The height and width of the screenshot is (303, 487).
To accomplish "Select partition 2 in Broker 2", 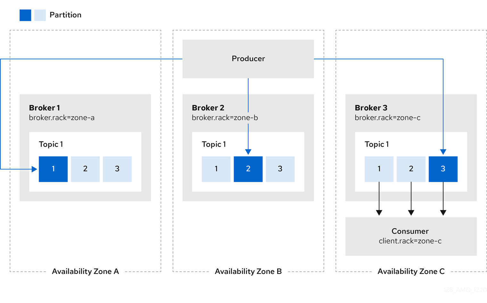I will pyautogui.click(x=248, y=169).
